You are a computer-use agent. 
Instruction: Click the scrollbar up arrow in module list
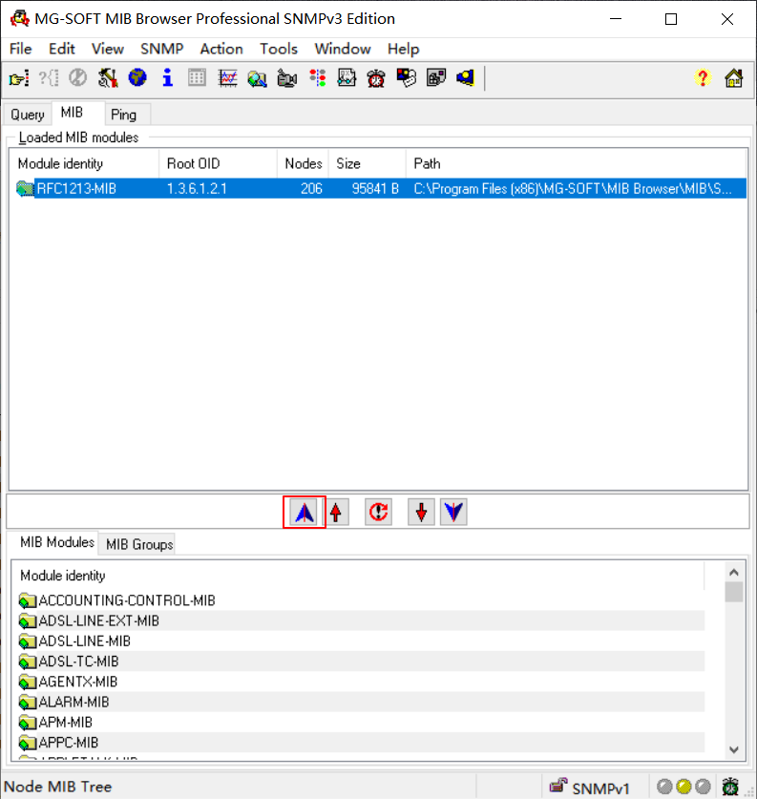click(x=734, y=572)
